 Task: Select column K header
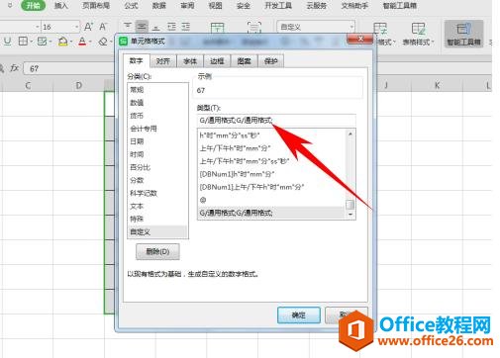[437, 85]
